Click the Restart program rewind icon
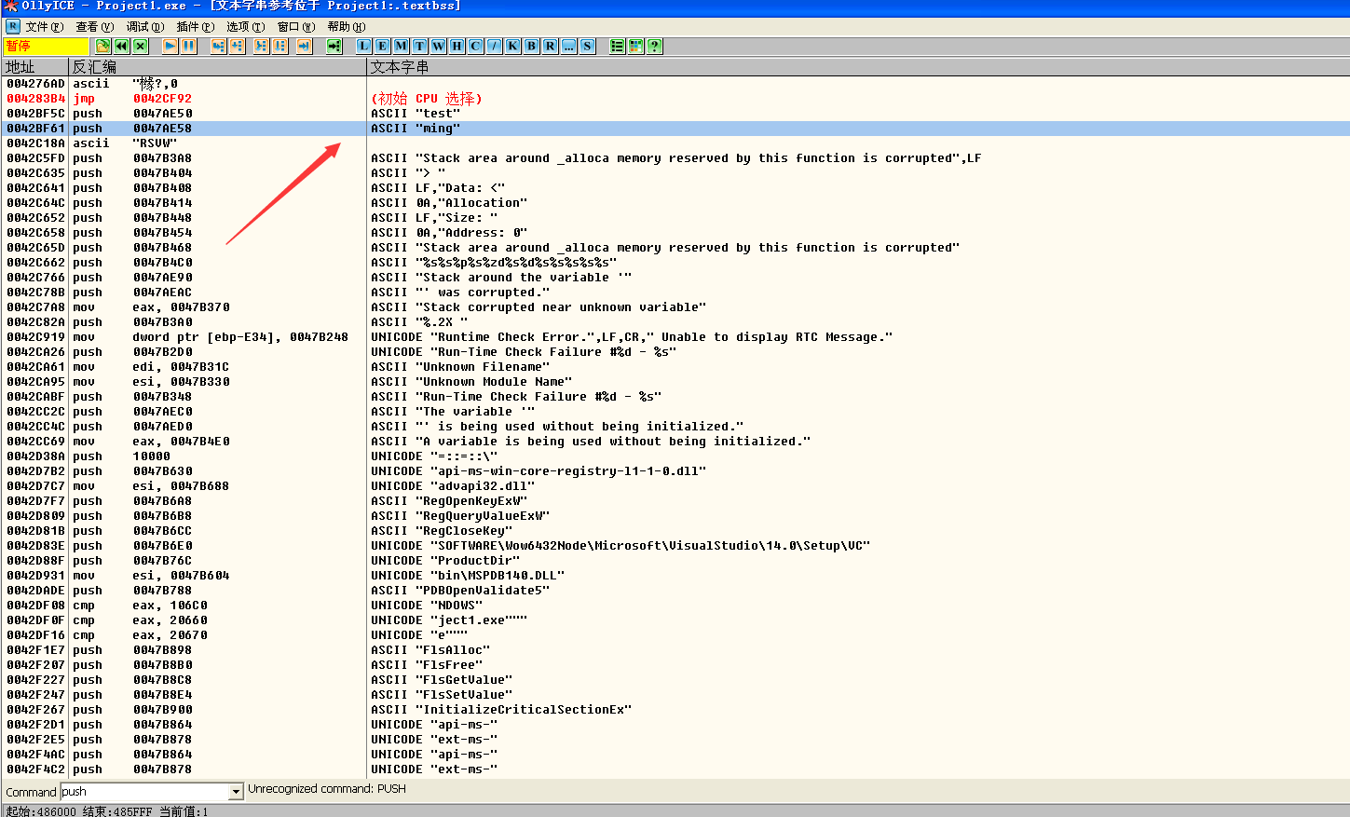Screen dimensions: 1350x817 tap(121, 46)
